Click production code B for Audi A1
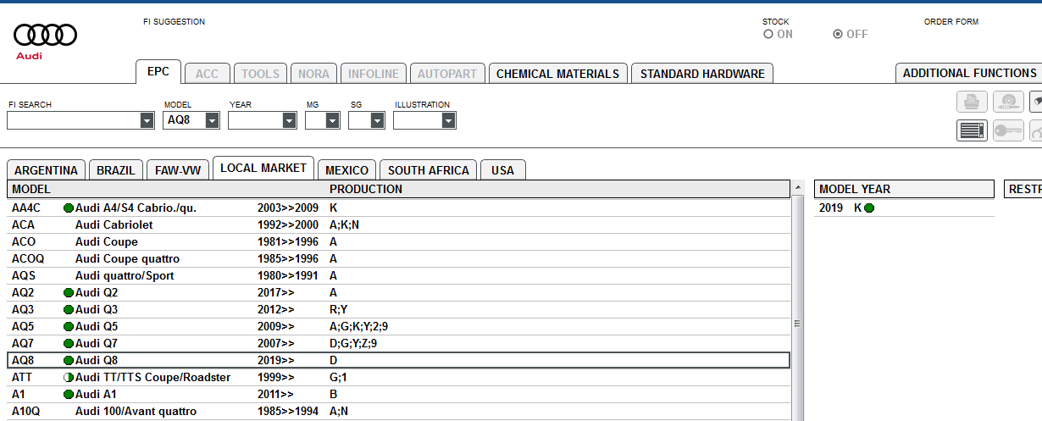The image size is (1042, 421). (x=334, y=394)
